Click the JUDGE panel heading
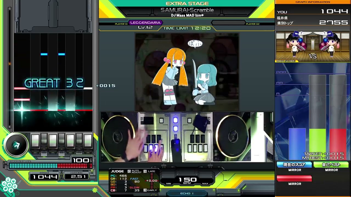 (117, 172)
